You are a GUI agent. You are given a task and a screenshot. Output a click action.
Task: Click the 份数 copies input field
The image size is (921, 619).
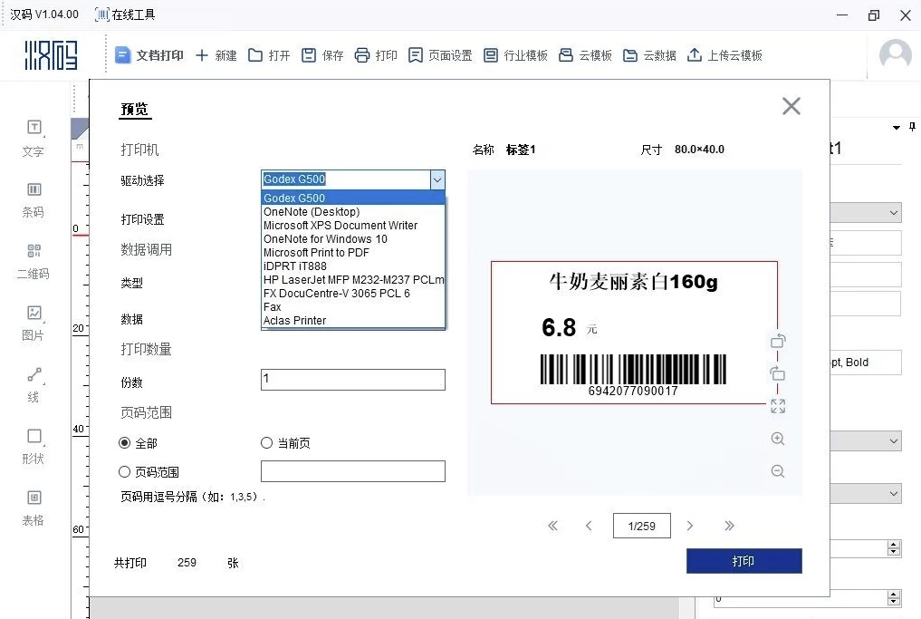pos(352,380)
